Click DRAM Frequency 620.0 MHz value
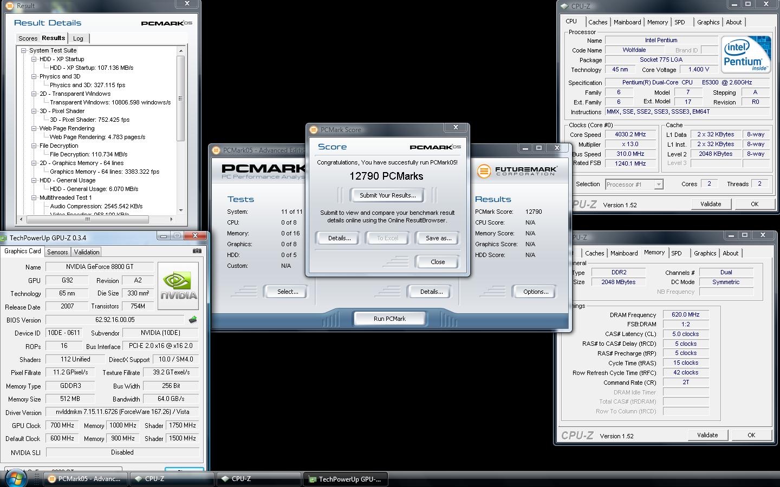 click(x=686, y=314)
